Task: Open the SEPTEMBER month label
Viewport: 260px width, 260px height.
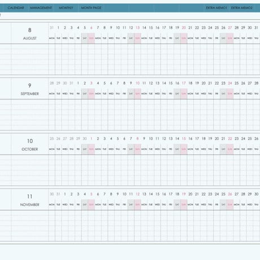Action: [29, 94]
